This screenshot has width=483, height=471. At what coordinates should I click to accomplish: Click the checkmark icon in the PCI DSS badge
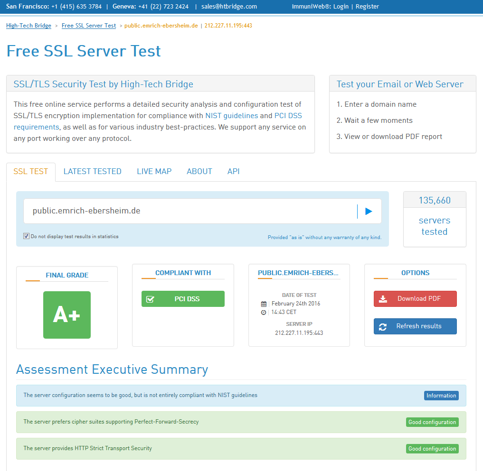pyautogui.click(x=150, y=299)
